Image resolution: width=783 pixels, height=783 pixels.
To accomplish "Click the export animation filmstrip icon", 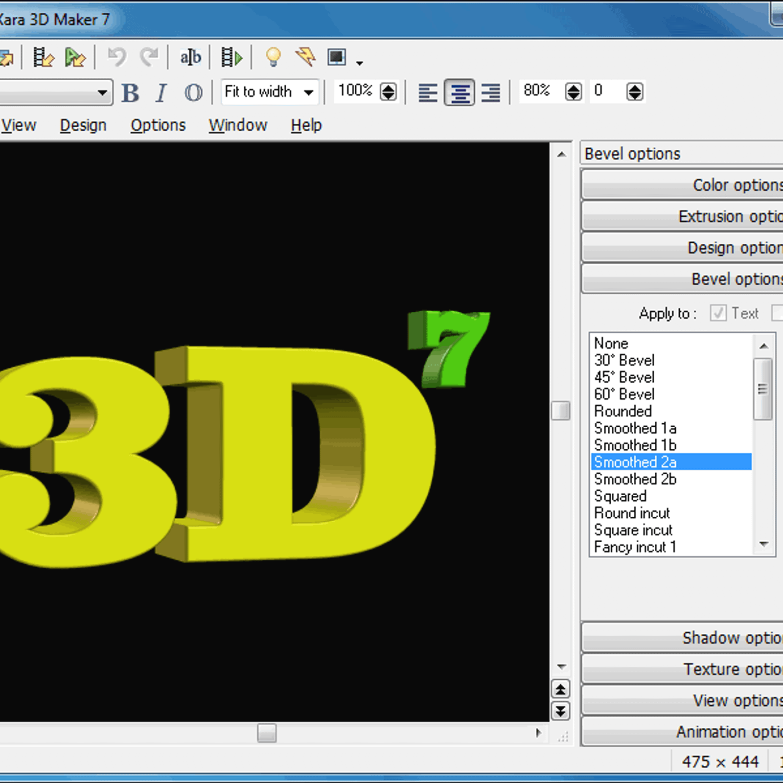I will point(43,58).
